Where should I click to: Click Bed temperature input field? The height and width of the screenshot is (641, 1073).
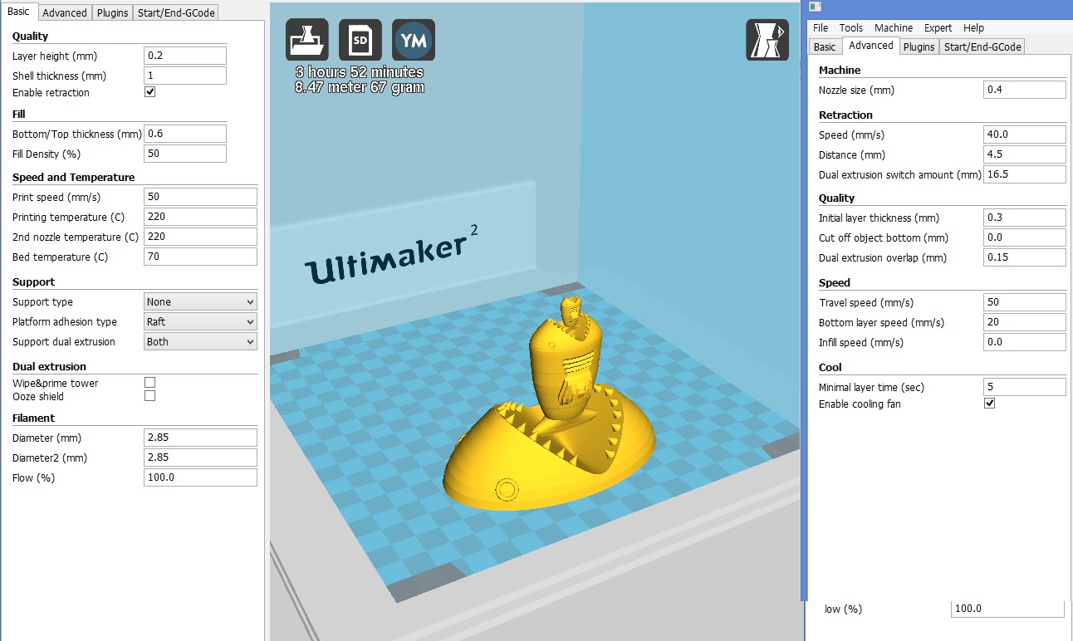coord(200,257)
